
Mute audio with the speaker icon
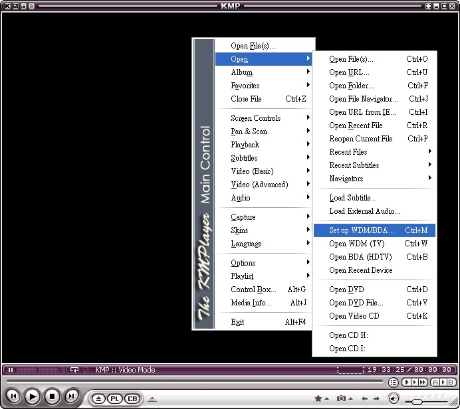pos(394,398)
